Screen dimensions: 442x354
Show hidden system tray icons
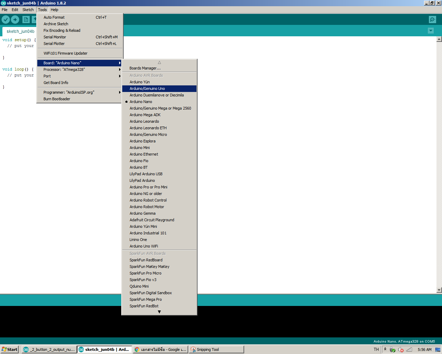[385, 349]
